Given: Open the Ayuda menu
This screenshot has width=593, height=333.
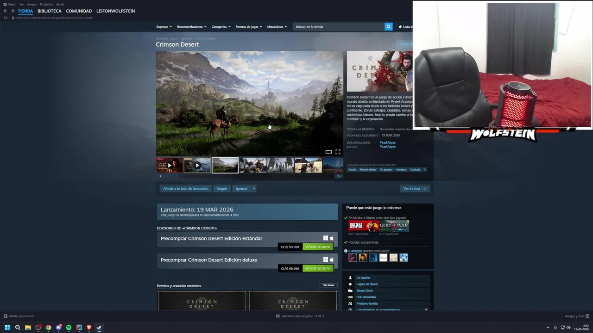Looking at the screenshot, I should [60, 4].
